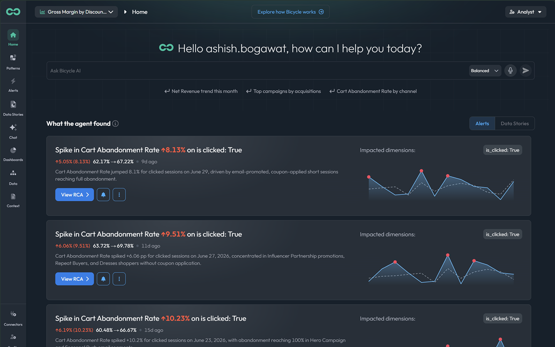Open the Chat sidebar section
The height and width of the screenshot is (347, 555).
pos(13,131)
